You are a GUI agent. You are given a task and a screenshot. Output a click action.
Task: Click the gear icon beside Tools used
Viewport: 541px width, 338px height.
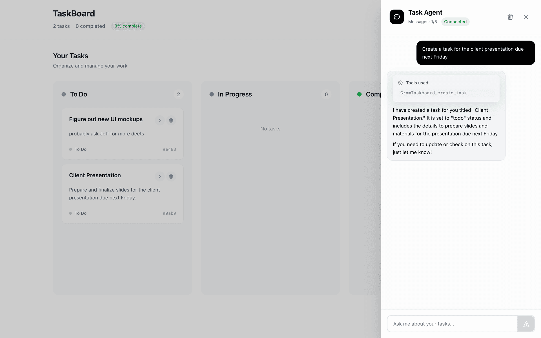pyautogui.click(x=400, y=83)
